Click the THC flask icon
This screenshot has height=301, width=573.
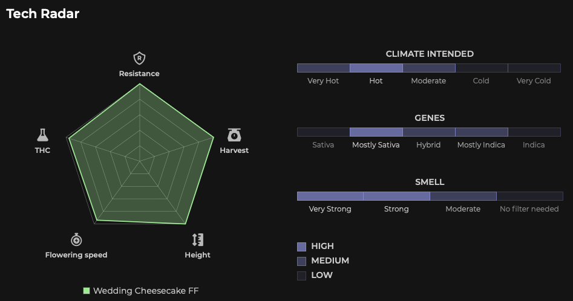42,135
